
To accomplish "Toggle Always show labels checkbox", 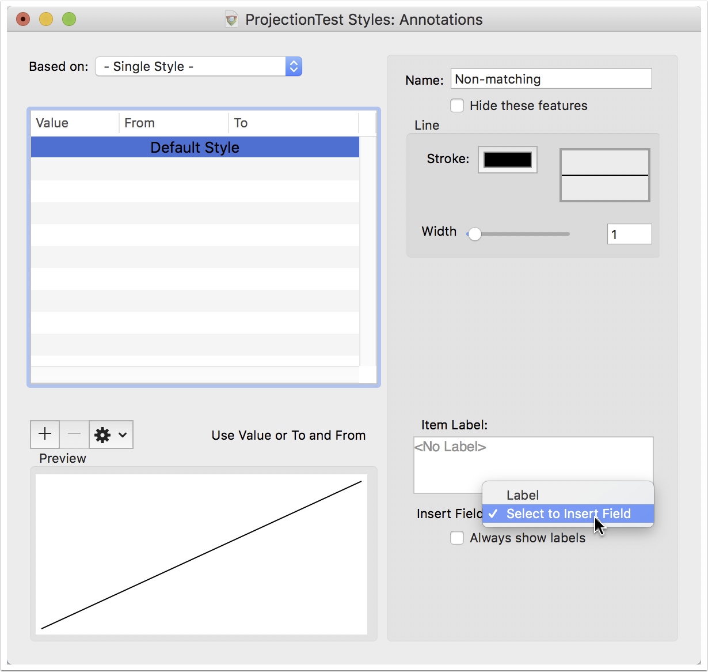I will tap(457, 538).
